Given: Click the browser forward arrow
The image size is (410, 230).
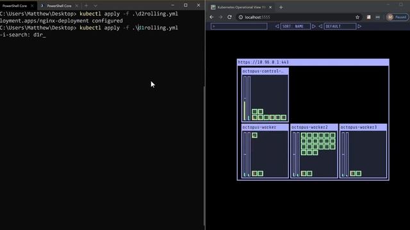Looking at the screenshot, I should pyautogui.click(x=220, y=17).
